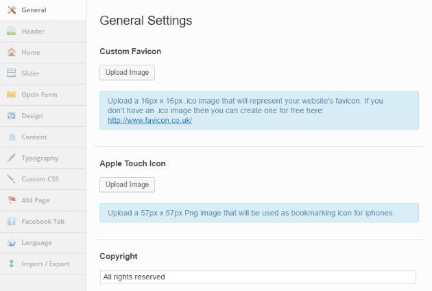Select the Optin Form tab
Viewport: 432px width, 291px height.
point(43,95)
